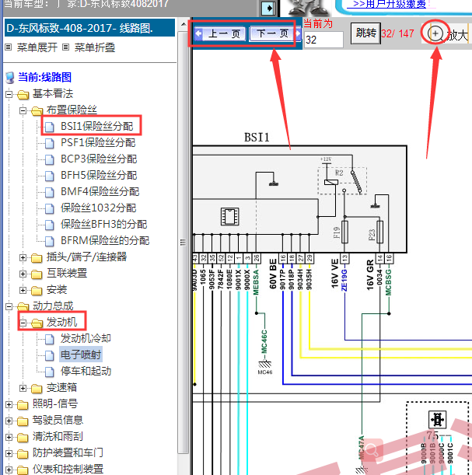Select 电子喷射 wiring diagram

[81, 355]
